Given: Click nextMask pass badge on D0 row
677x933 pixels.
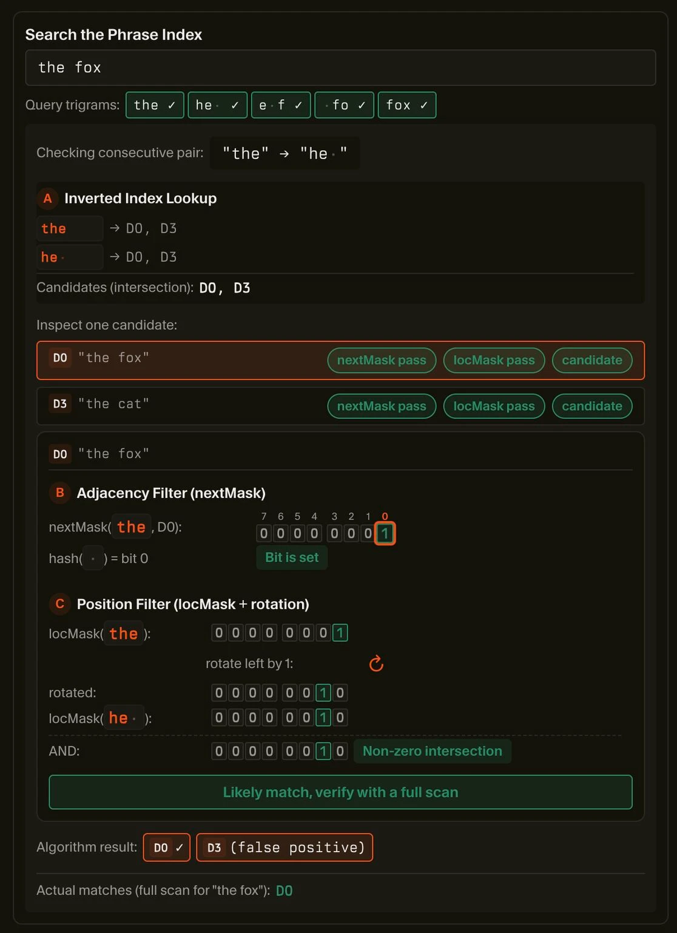Looking at the screenshot, I should click(x=382, y=360).
